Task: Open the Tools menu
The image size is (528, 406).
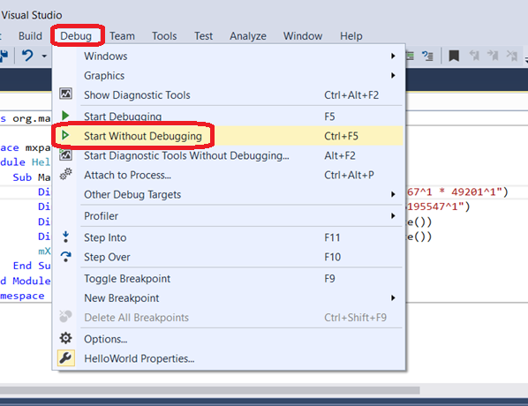Action: (x=164, y=35)
